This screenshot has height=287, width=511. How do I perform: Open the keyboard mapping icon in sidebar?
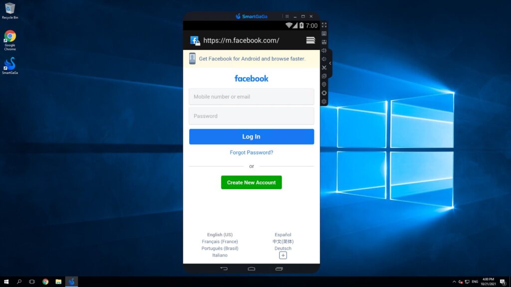324,33
